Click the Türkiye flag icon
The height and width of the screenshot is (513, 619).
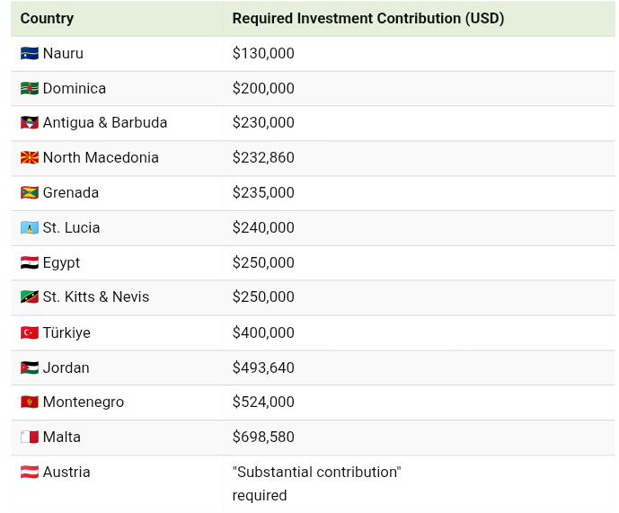(x=29, y=333)
